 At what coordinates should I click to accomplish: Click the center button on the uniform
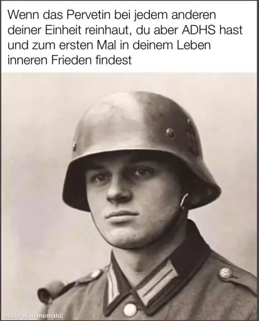130,310
